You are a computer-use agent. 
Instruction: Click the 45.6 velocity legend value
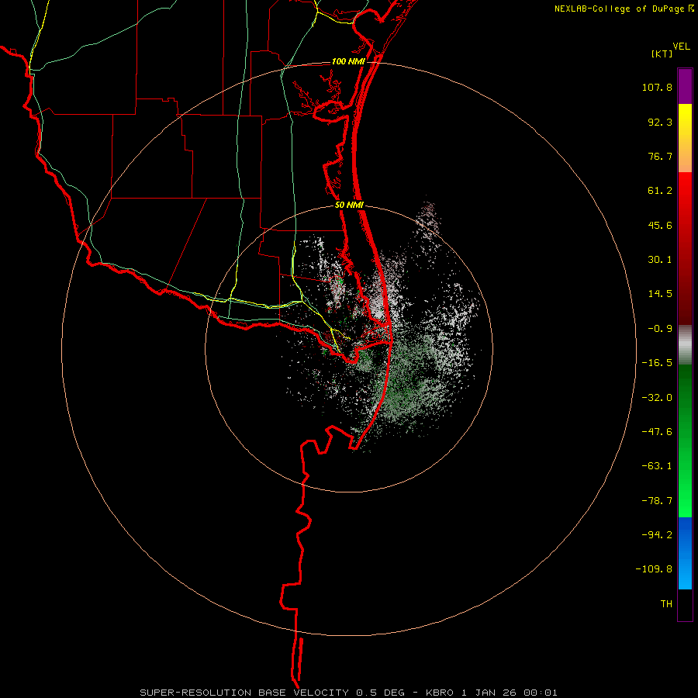coord(660,225)
